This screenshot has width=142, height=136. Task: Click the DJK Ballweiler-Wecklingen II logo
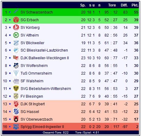(16, 58)
